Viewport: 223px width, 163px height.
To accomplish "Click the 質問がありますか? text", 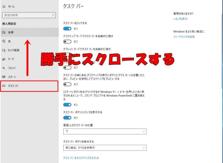I will coord(183,14).
